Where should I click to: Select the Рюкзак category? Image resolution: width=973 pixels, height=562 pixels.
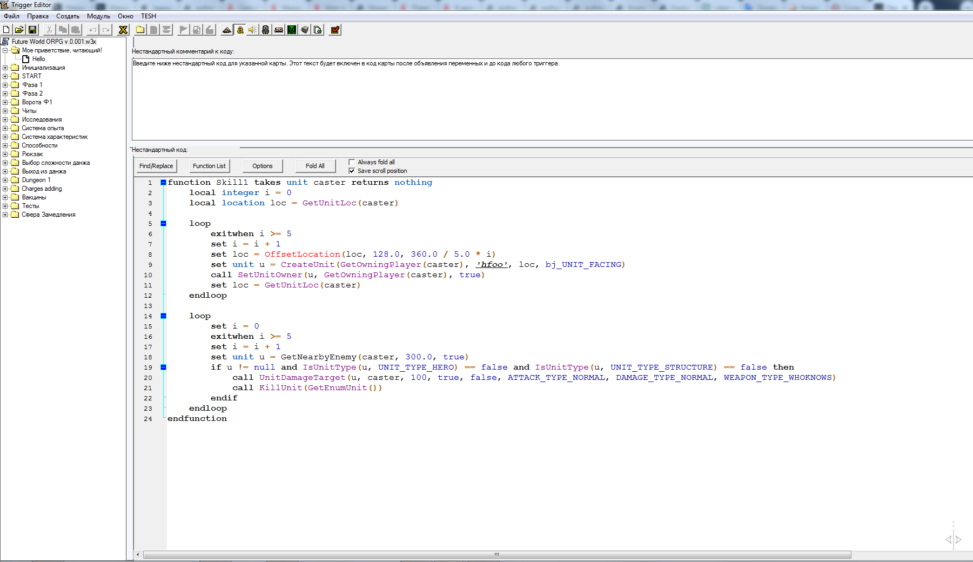[32, 154]
